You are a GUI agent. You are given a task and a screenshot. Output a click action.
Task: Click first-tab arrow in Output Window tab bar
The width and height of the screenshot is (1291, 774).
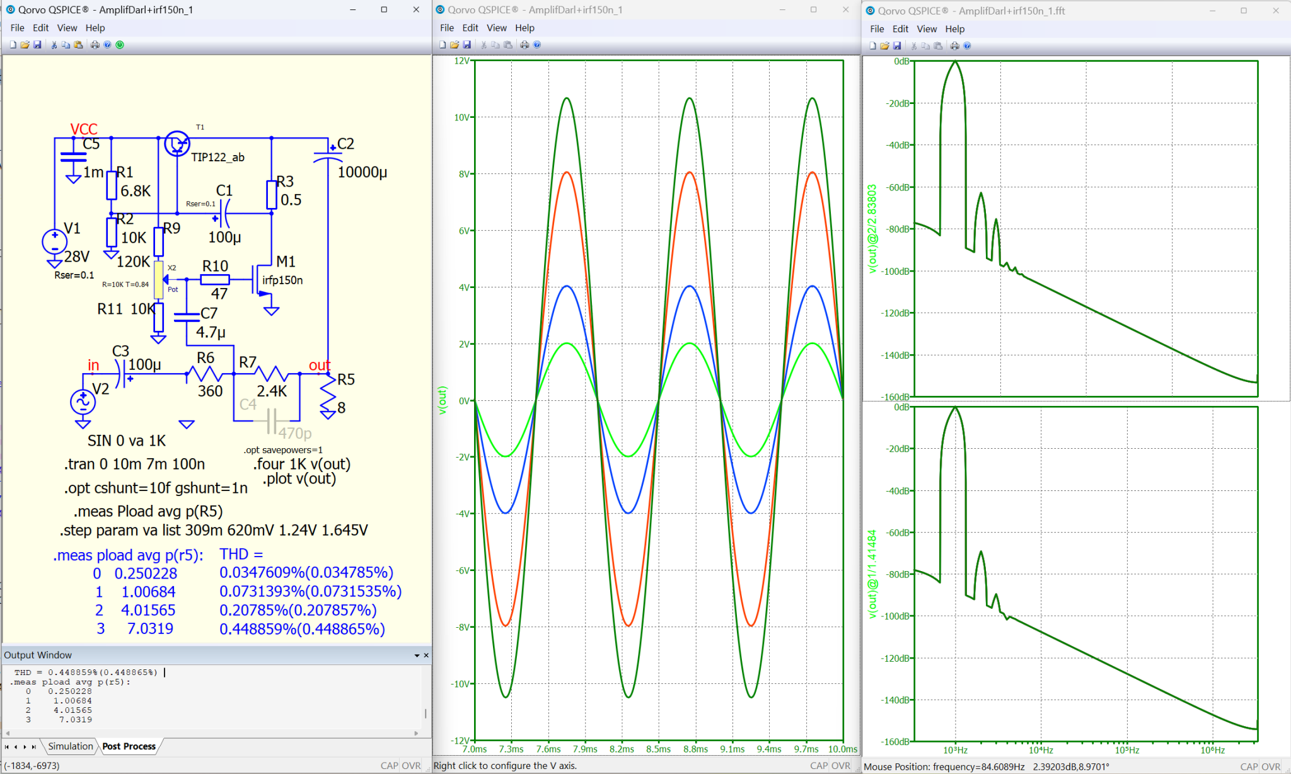tap(7, 747)
